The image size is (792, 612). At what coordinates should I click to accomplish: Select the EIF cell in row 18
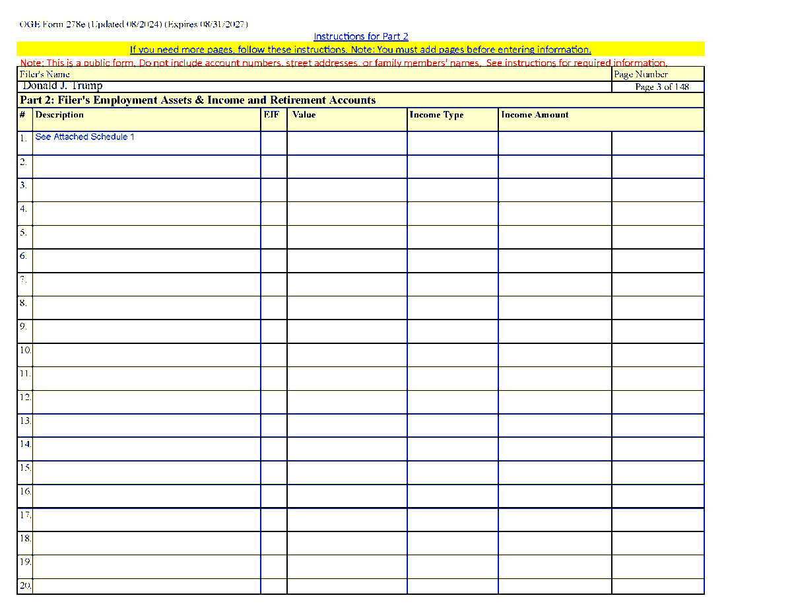click(274, 543)
